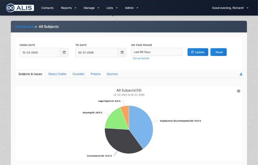Expand the Lists menu
The image size is (258, 165).
112,8
